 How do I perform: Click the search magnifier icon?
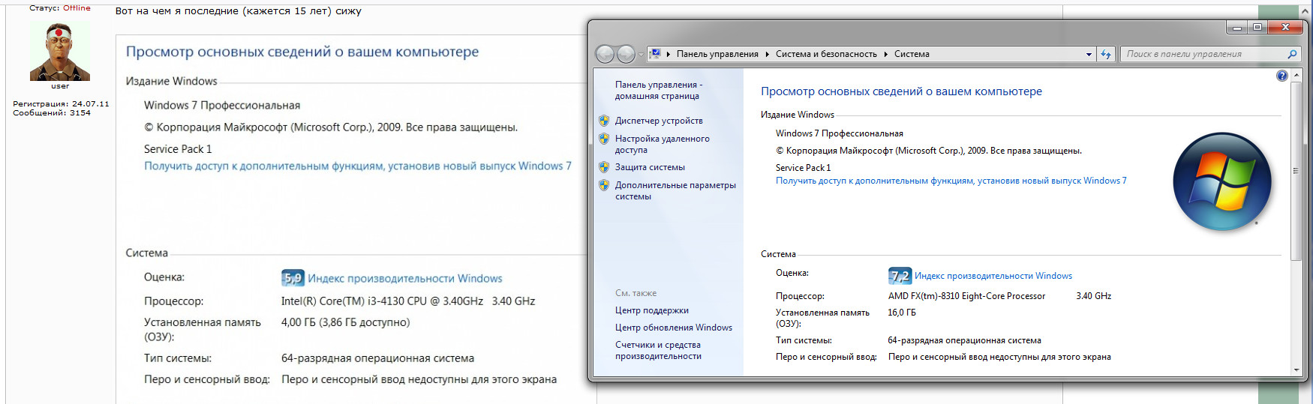(1292, 54)
